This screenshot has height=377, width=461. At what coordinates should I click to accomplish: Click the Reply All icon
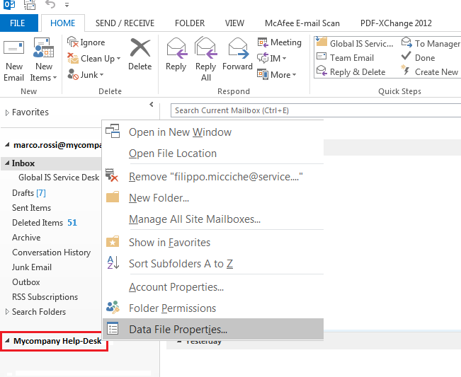[205, 50]
